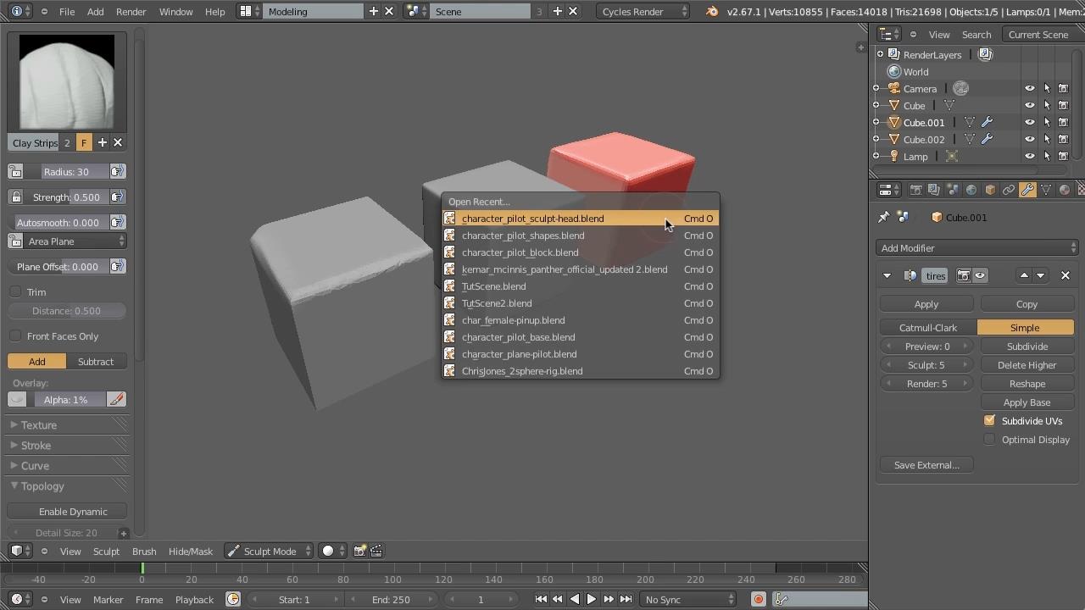Collapse tires modifier panel triangle
This screenshot has width=1085, height=610.
pyautogui.click(x=887, y=275)
